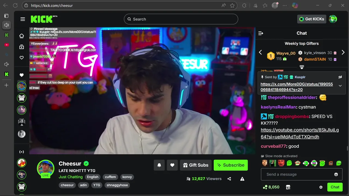Focus the Kick Search box

click(181, 19)
